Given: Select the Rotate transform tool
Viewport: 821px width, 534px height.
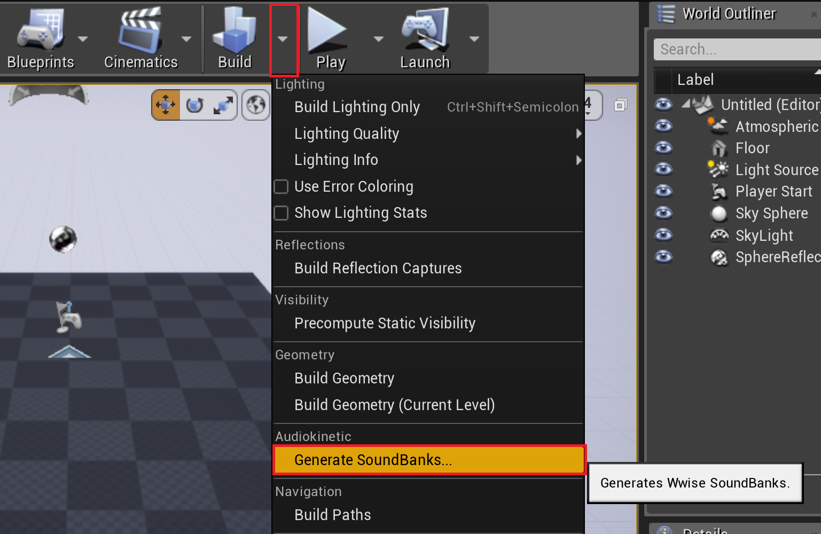Looking at the screenshot, I should (x=194, y=105).
